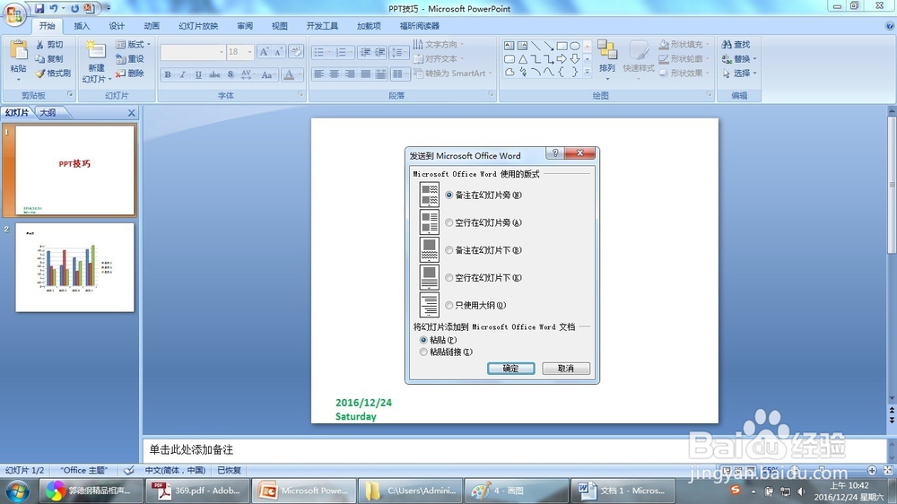This screenshot has width=897, height=504.
Task: Select 备注在幻灯片下 radio option
Action: point(449,250)
